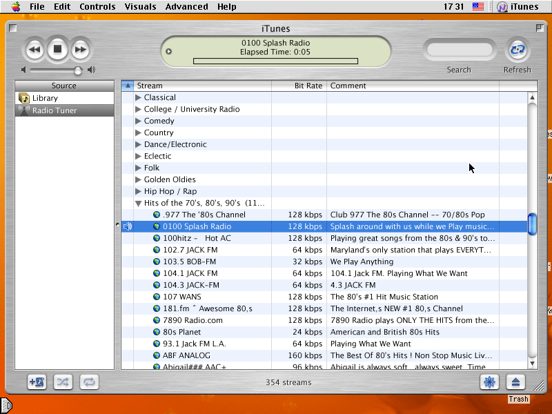Toggle shuffle mode button

63,382
